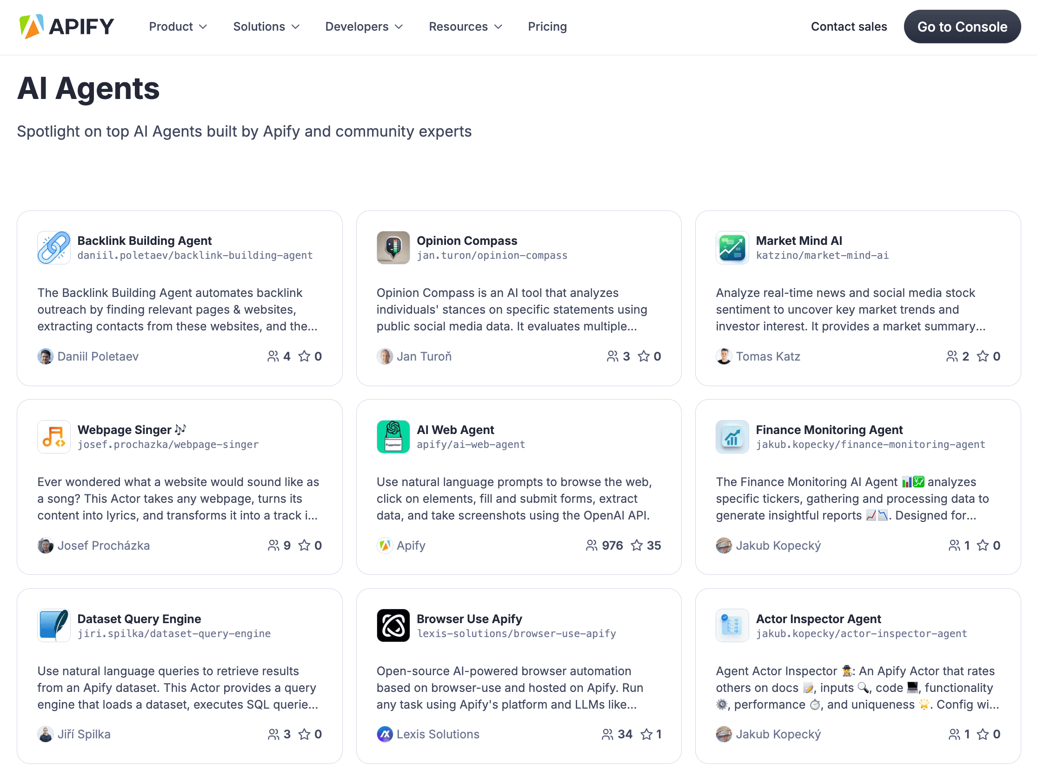Screen dimensions: 1037x776
Task: Expand the Developers dropdown menu
Action: (x=362, y=26)
